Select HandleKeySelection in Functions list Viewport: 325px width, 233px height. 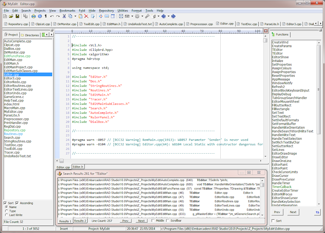[286, 202]
